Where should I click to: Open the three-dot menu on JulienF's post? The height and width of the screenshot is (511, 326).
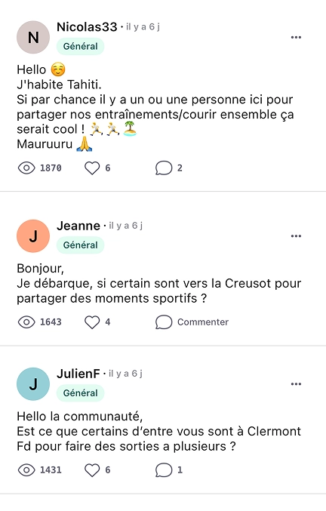(x=296, y=384)
